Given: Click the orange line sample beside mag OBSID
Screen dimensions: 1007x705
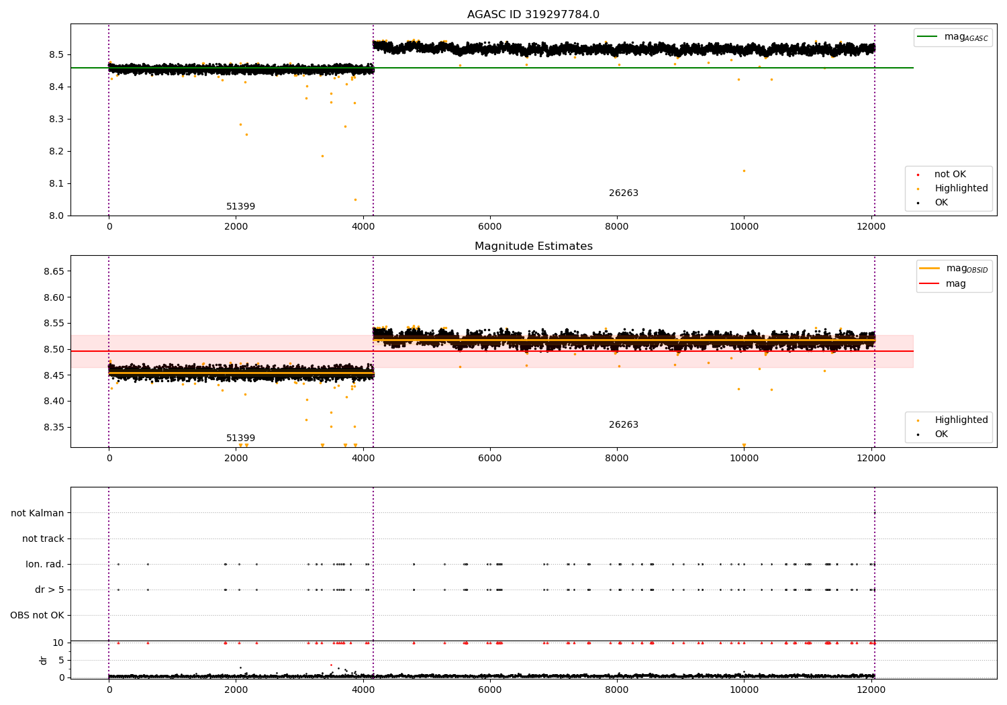Looking at the screenshot, I should tap(930, 269).
